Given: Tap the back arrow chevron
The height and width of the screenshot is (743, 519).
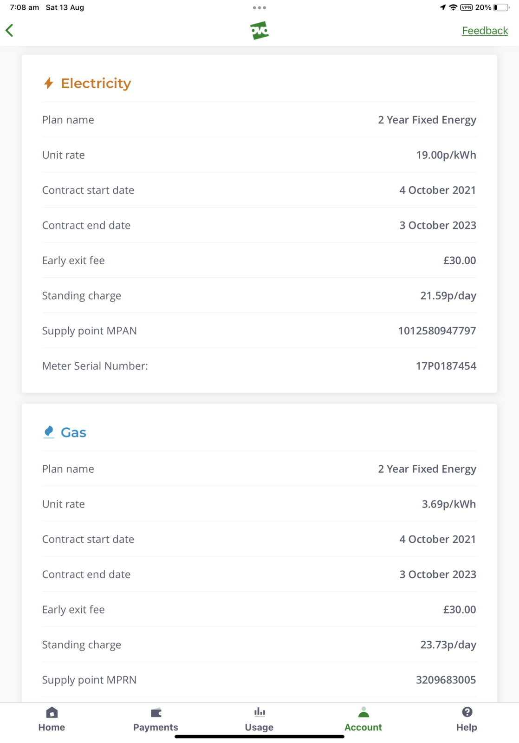Looking at the screenshot, I should coord(10,31).
